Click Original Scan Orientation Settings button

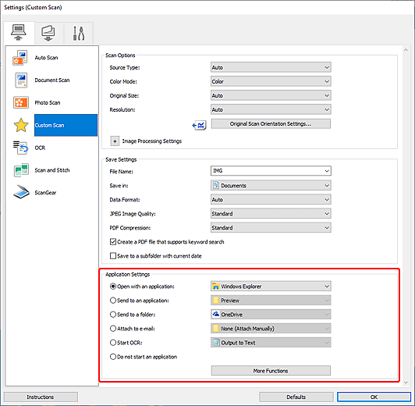(271, 124)
